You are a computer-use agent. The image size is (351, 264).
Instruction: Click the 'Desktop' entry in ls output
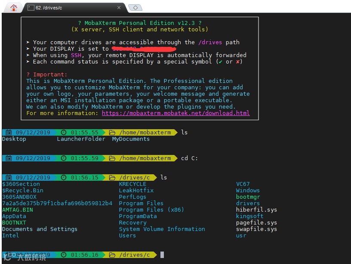tap(14, 139)
